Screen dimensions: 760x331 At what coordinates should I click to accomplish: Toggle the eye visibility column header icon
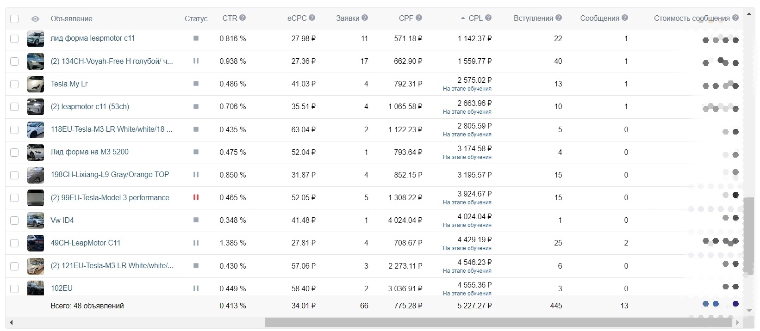[x=35, y=19]
